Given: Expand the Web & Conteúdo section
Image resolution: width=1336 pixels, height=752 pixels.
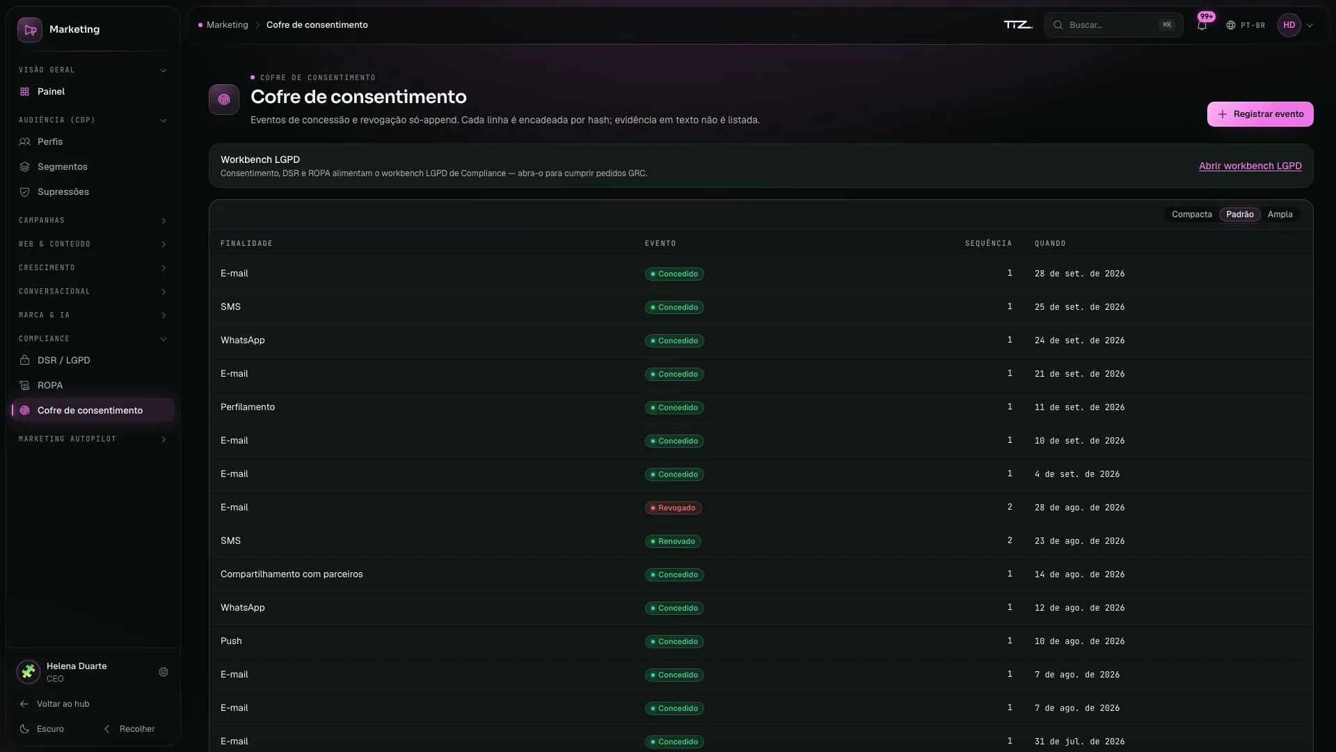Looking at the screenshot, I should click(x=93, y=244).
